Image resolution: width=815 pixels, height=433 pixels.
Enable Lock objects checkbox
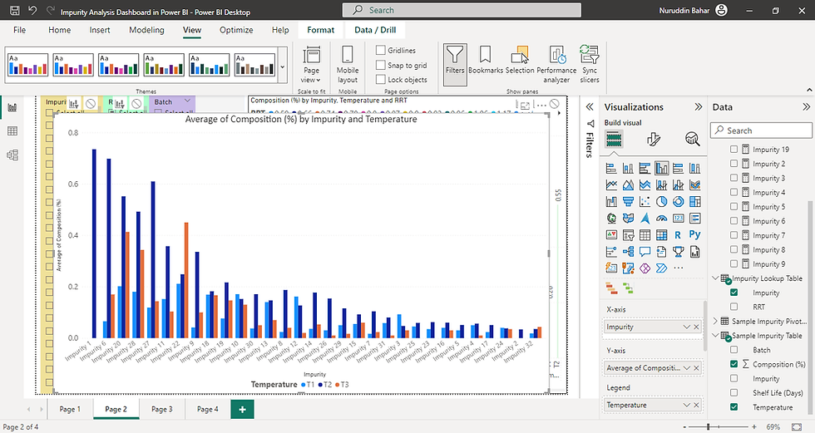381,80
